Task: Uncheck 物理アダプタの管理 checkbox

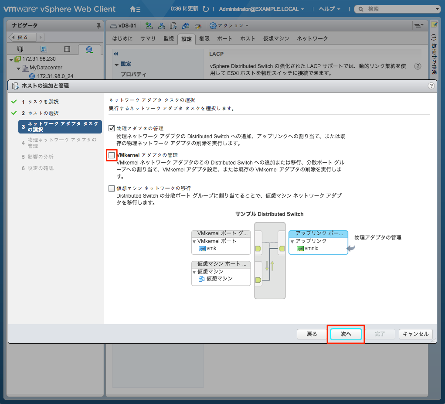Action: 112,128
